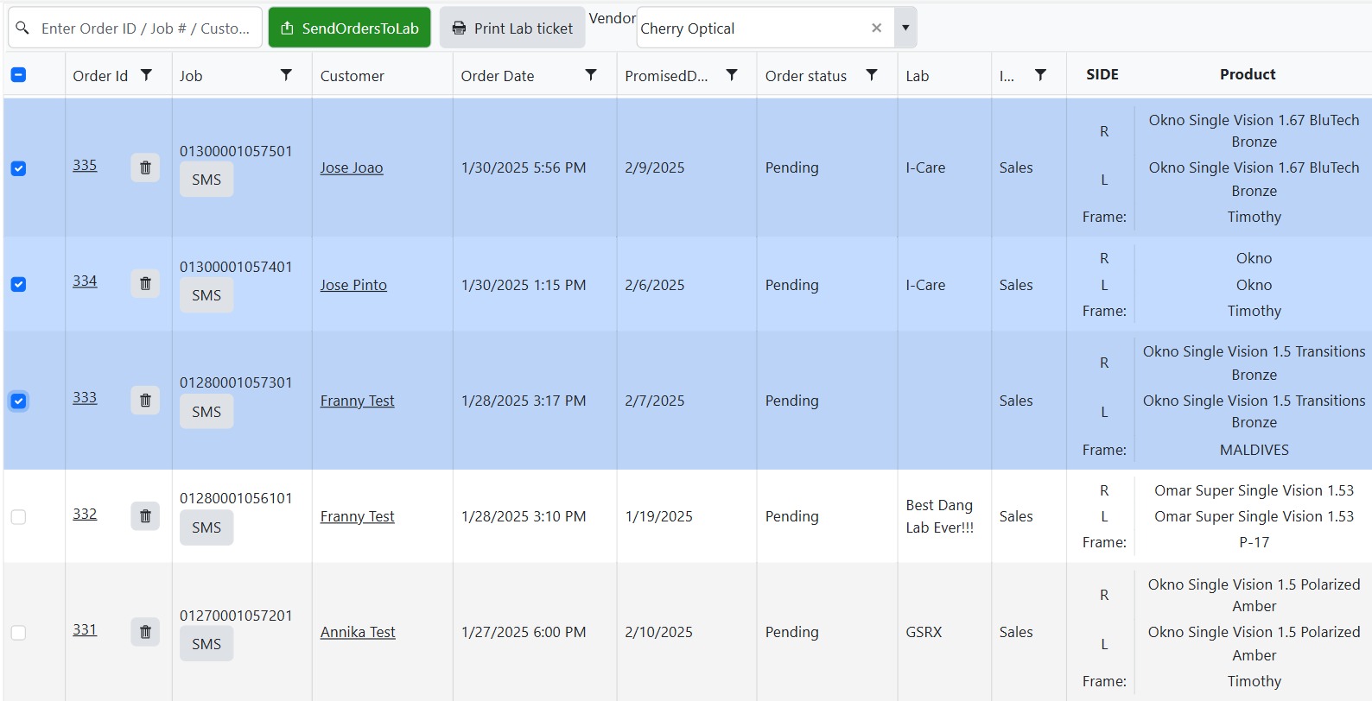Open the Order Id column filter
This screenshot has height=701, width=1372.
[147, 75]
